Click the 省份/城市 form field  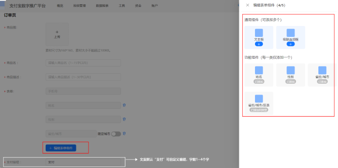pyautogui.click(x=71, y=133)
